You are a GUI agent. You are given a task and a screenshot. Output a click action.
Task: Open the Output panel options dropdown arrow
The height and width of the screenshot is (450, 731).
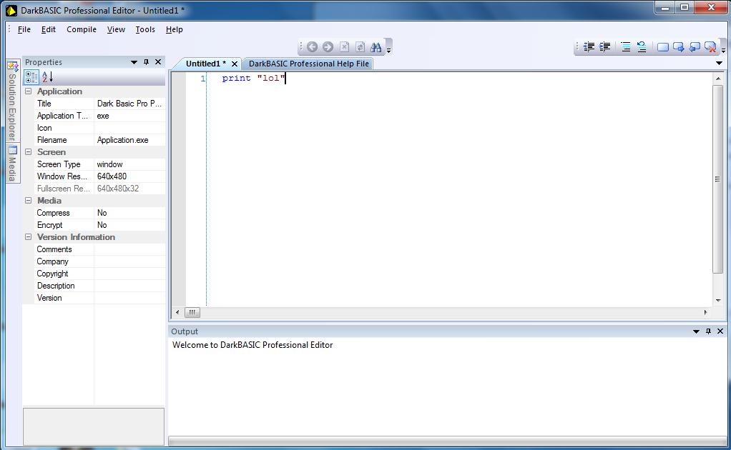coord(697,332)
